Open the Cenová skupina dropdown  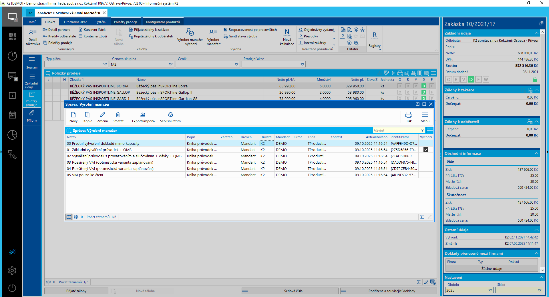tap(171, 64)
